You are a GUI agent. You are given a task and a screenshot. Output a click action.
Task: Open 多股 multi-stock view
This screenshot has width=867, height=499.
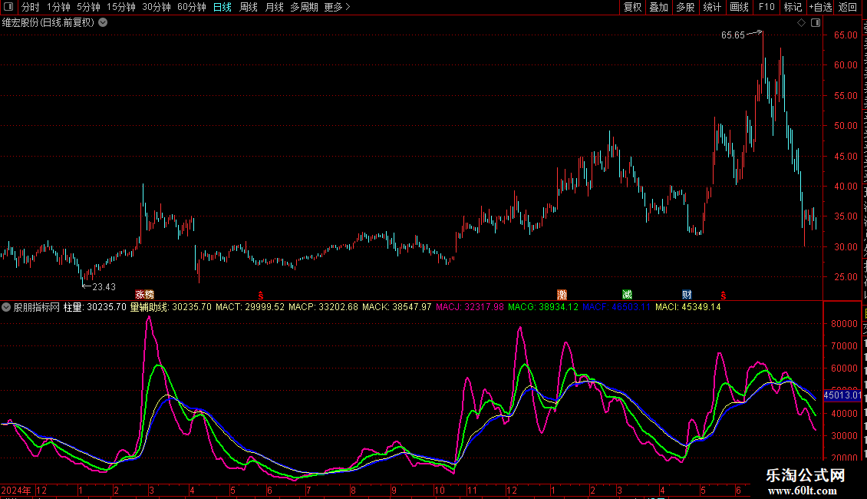(x=685, y=7)
